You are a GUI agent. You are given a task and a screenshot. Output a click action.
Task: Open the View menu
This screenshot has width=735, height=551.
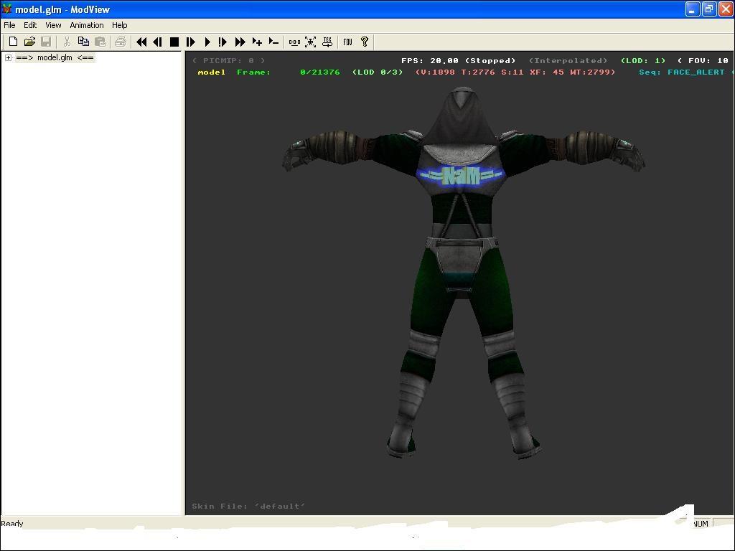[x=53, y=25]
